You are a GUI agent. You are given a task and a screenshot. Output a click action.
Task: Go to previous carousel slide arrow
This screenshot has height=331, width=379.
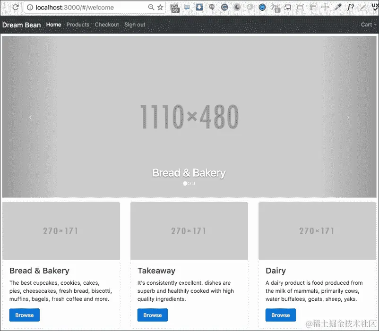point(30,118)
